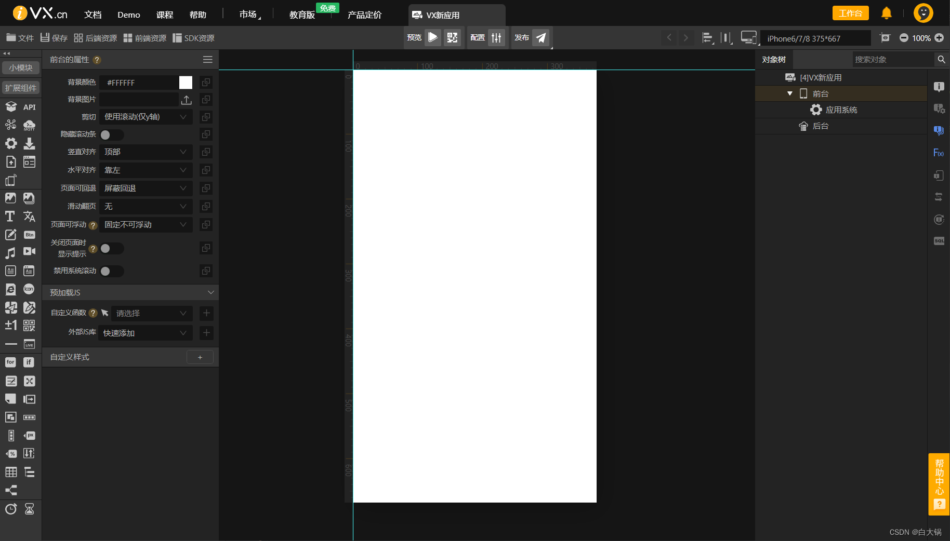Viewport: 950px width, 541px height.
Task: Open the QR code preview icon
Action: pyautogui.click(x=452, y=37)
